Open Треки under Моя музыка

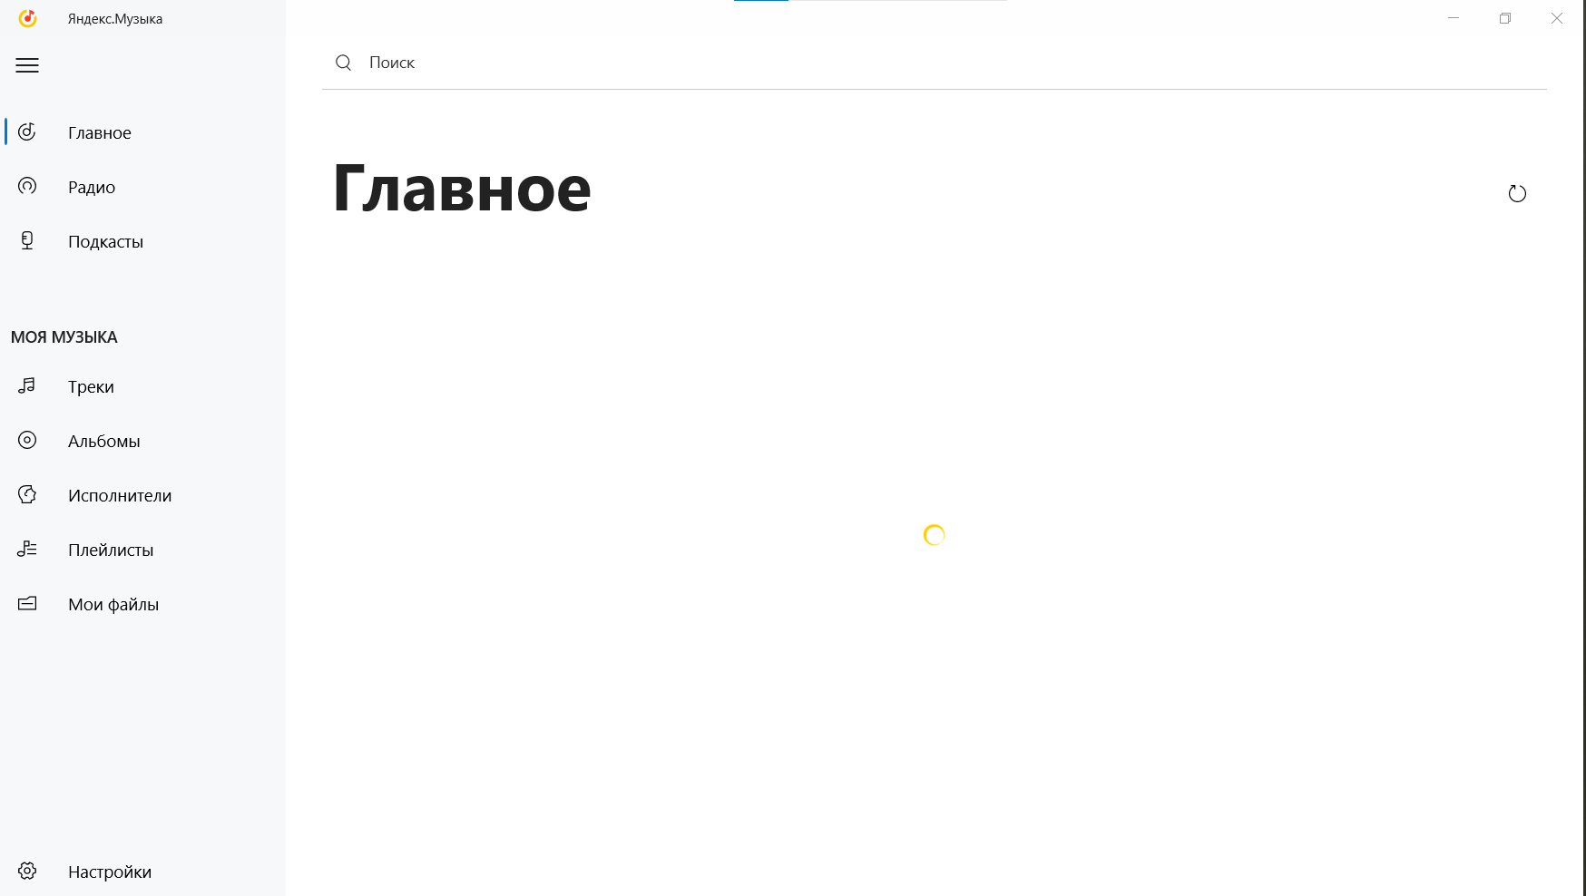click(x=142, y=386)
